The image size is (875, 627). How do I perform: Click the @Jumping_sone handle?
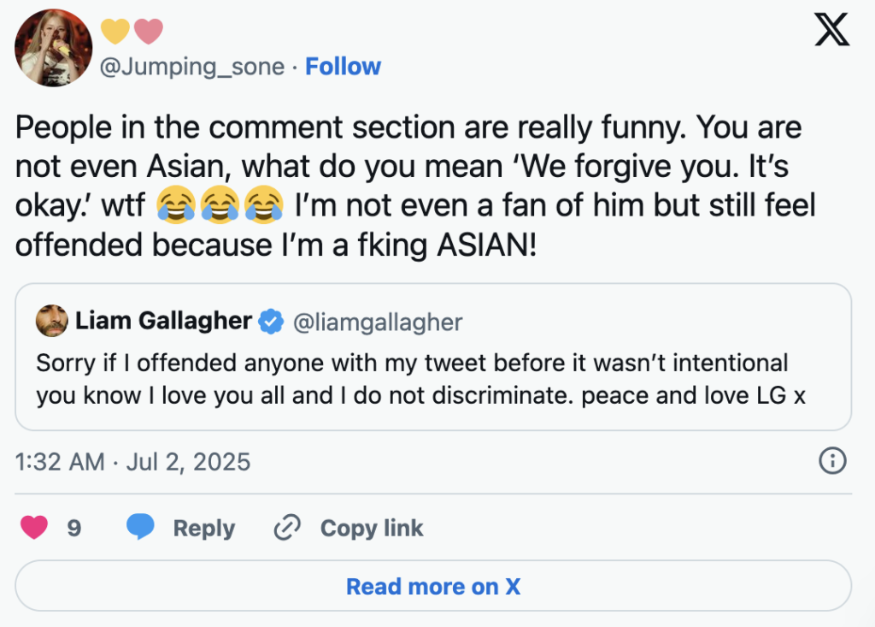[x=192, y=67]
